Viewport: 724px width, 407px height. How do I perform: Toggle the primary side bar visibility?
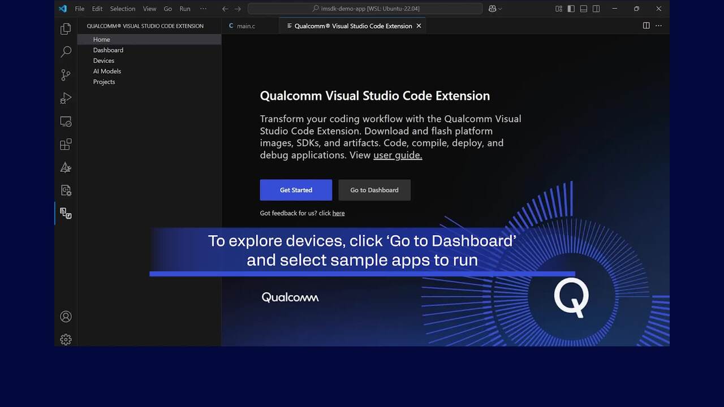click(571, 8)
